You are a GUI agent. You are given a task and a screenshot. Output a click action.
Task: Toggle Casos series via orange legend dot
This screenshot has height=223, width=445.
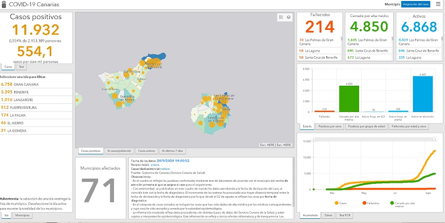pyautogui.click(x=337, y=204)
